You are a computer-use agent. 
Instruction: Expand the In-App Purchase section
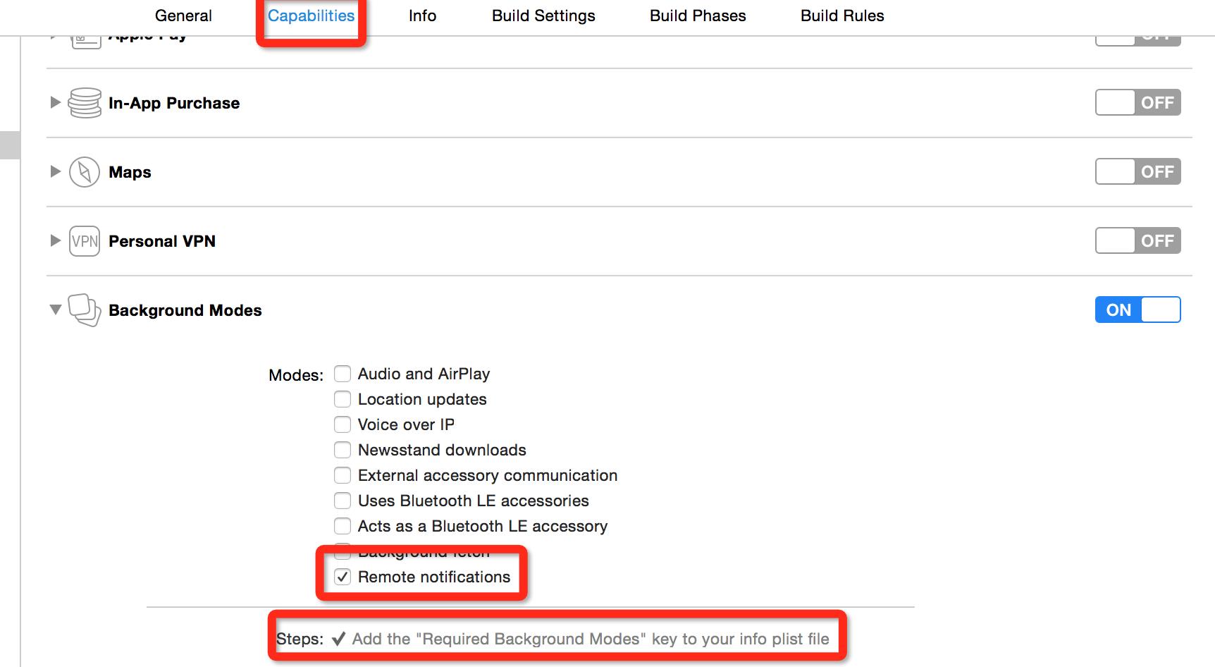point(56,103)
